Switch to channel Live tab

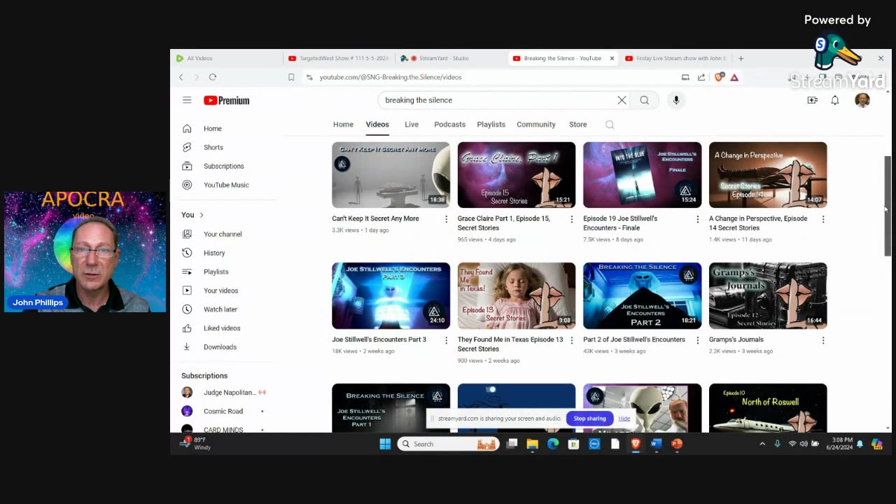tap(412, 125)
